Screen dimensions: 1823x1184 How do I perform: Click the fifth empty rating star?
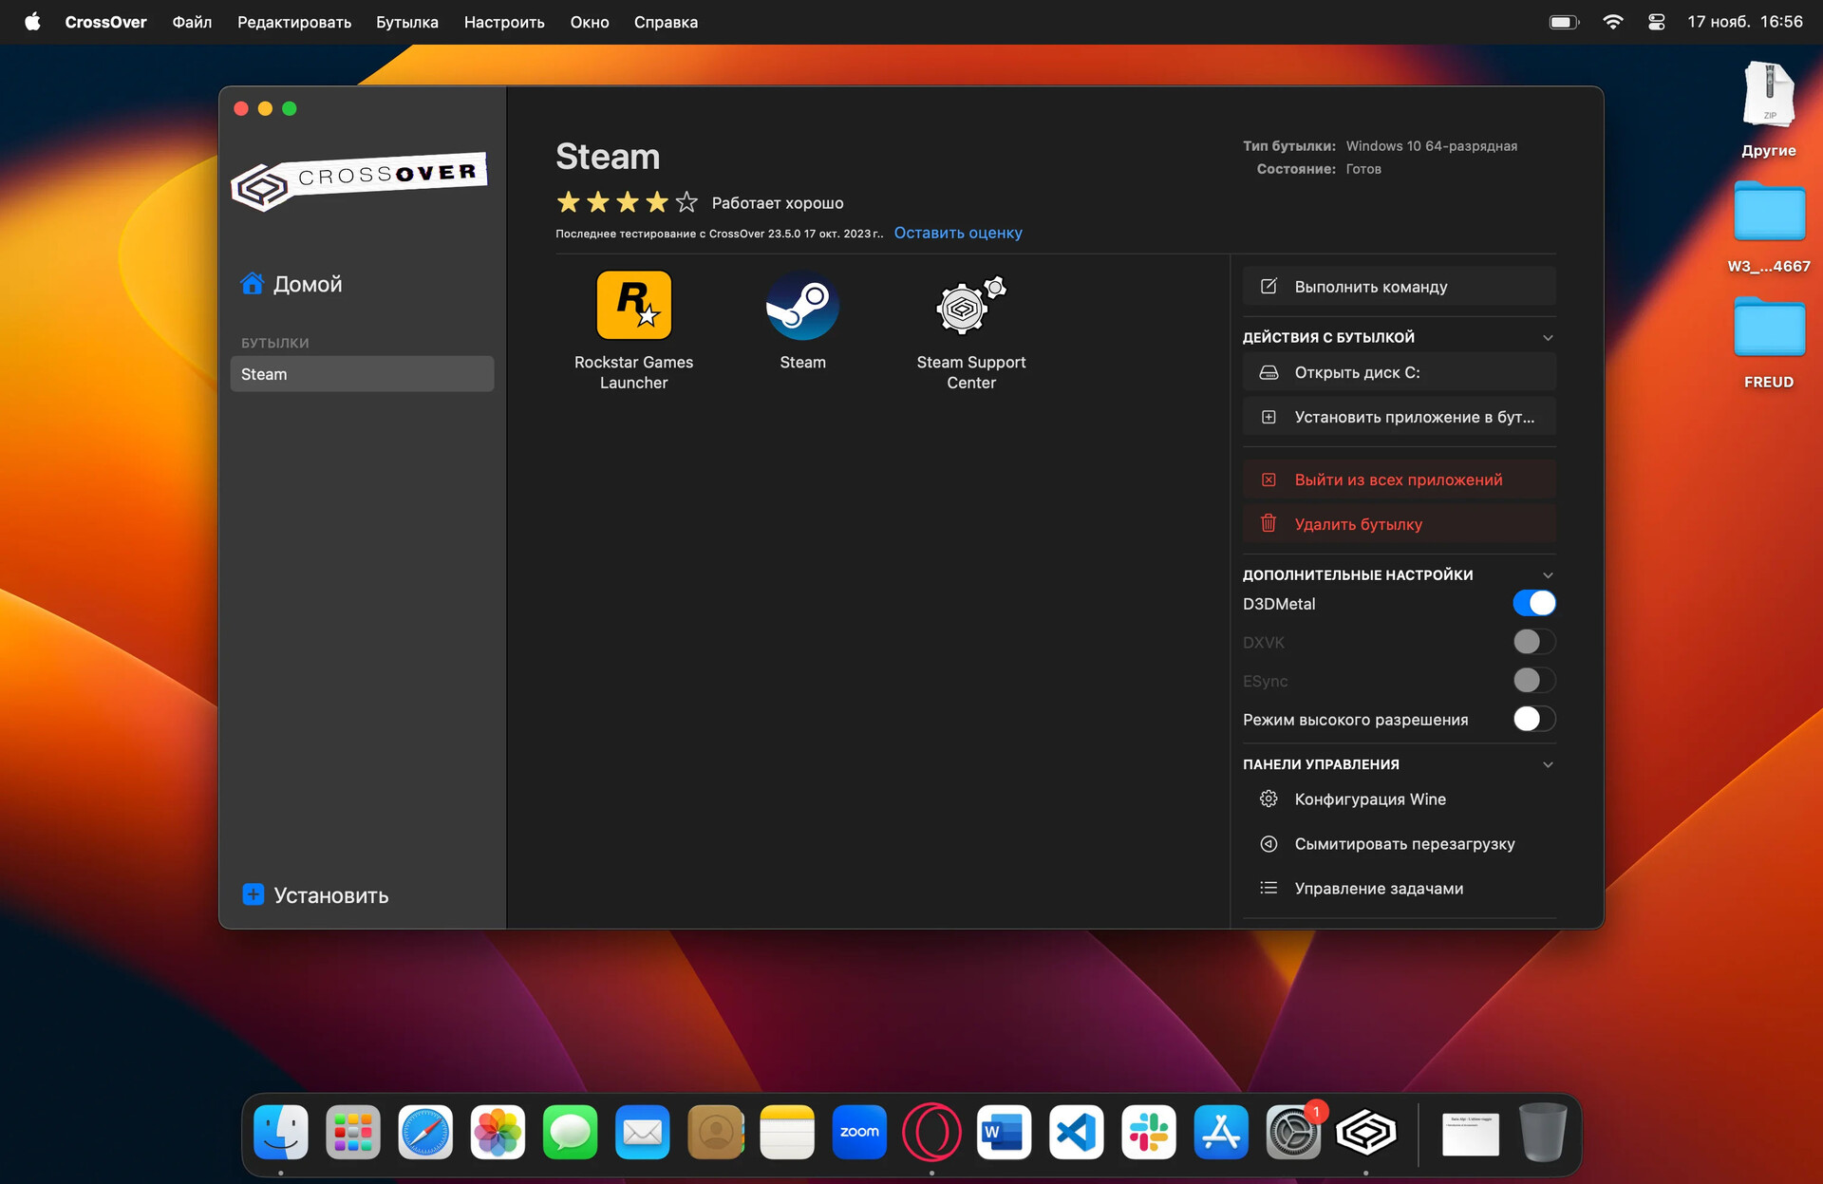(686, 202)
